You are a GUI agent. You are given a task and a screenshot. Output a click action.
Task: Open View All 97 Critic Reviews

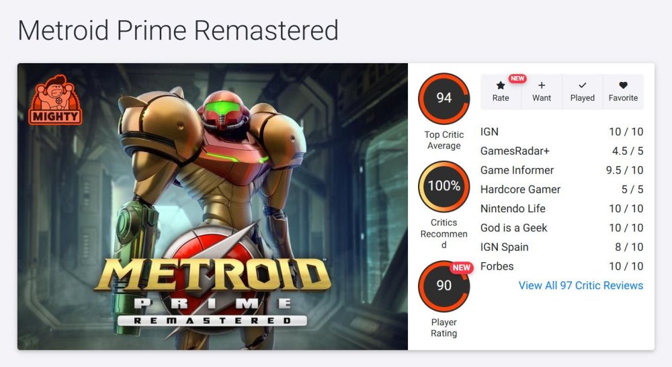pos(581,286)
